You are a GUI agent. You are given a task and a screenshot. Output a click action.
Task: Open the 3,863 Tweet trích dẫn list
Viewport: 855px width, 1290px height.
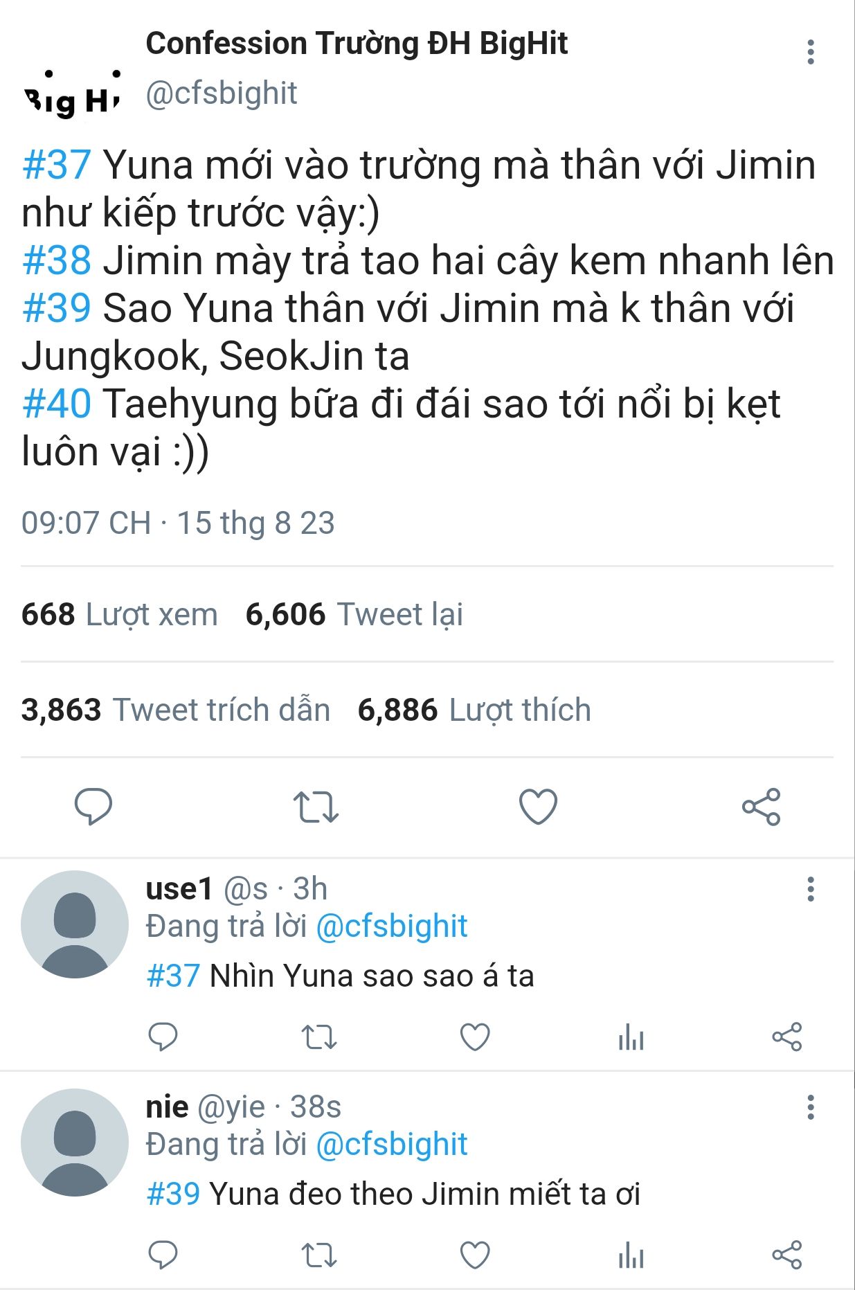click(176, 710)
